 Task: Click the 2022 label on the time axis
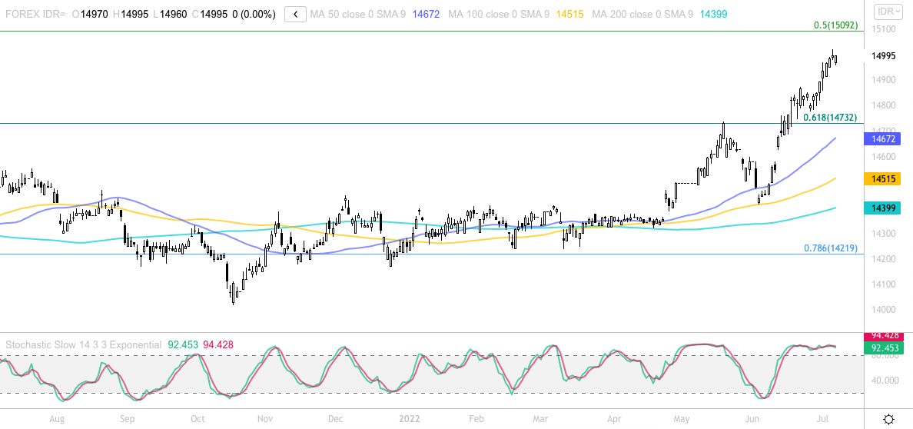click(x=410, y=418)
